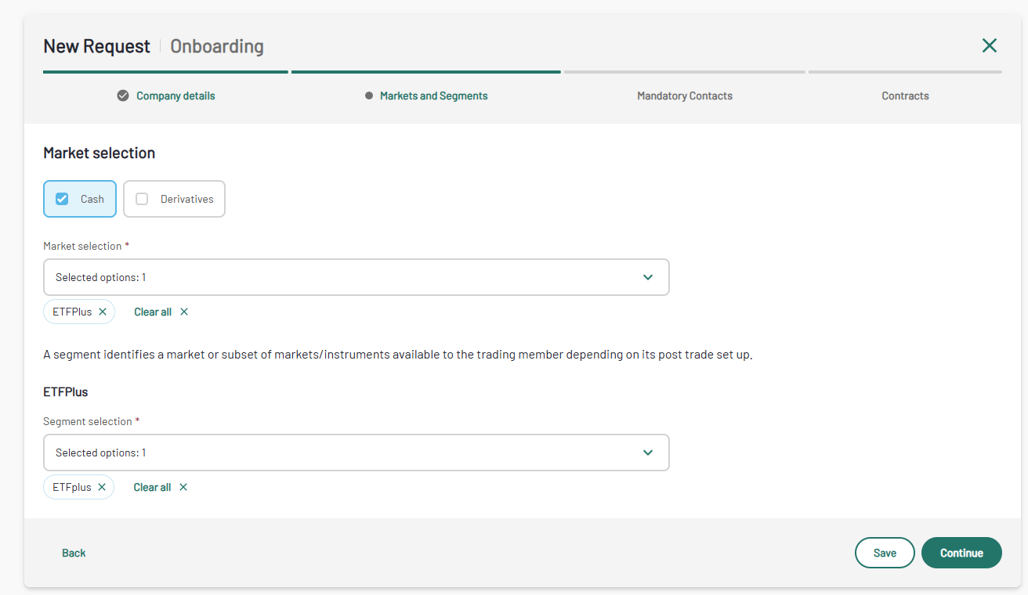Close the New Request dialog with the X icon

click(x=989, y=45)
